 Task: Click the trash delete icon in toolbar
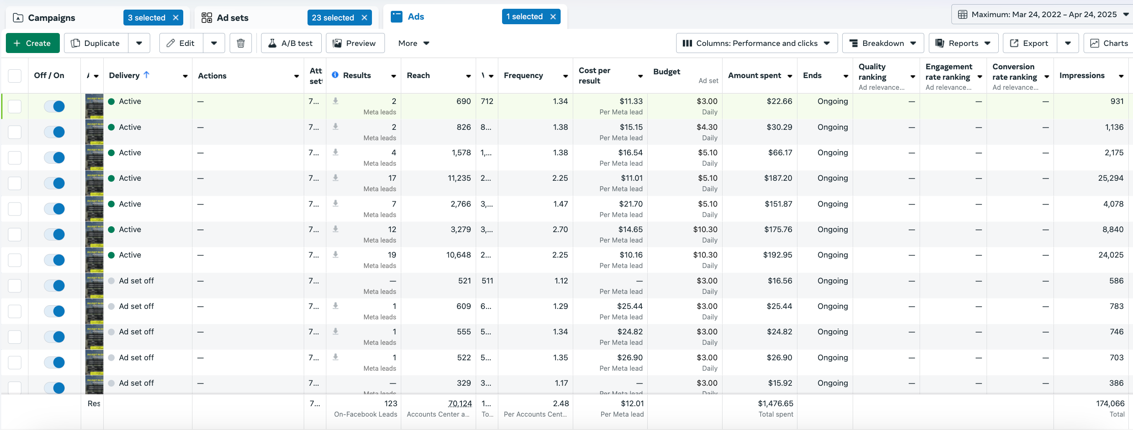(241, 43)
